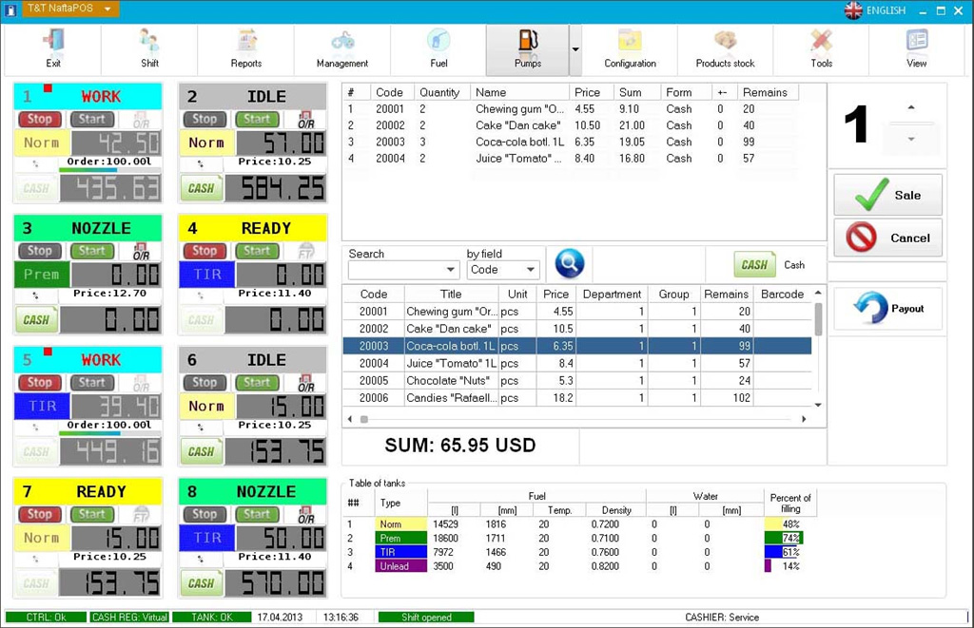Viewport: 974px width, 628px height.
Task: Select product row Chocolate "Nuts"
Action: 577,380
